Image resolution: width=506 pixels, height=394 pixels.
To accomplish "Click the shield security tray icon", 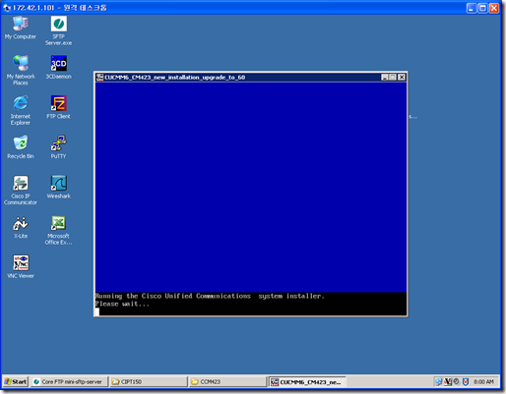I will click(466, 381).
